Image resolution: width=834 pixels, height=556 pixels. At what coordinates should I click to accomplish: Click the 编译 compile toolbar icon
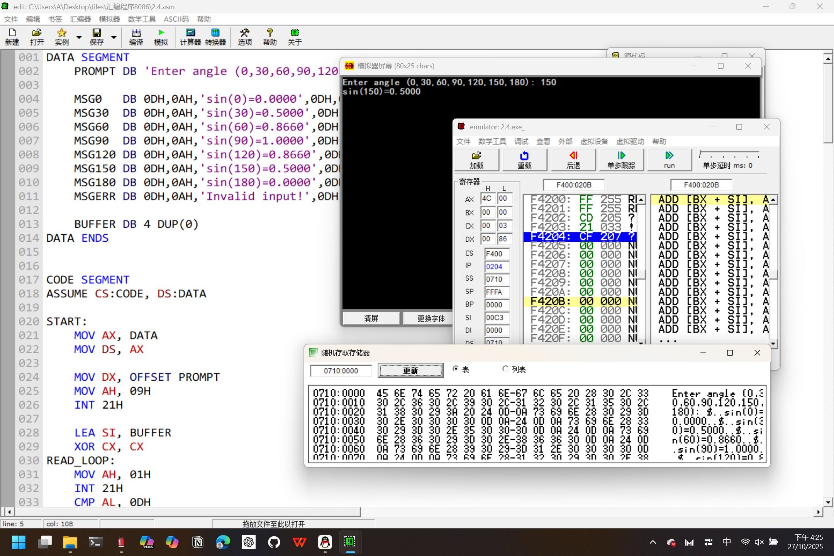(x=136, y=37)
